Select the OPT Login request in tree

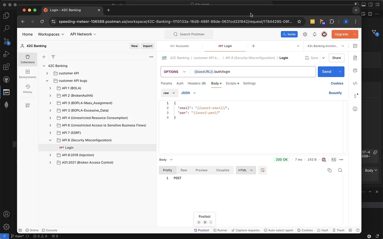click(x=98, y=148)
